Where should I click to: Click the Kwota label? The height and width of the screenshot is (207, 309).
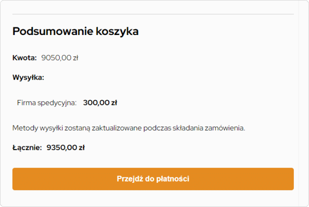[25, 58]
